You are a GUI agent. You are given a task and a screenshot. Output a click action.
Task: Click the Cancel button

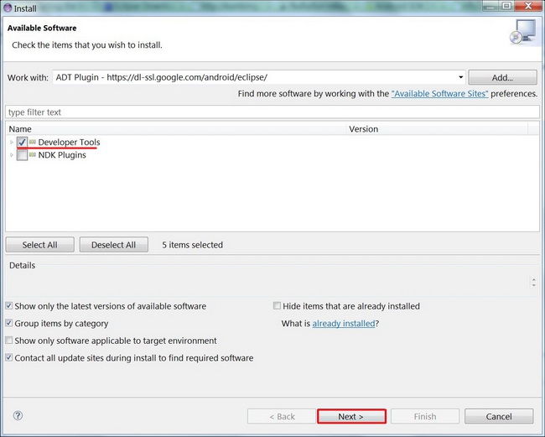[x=499, y=416]
